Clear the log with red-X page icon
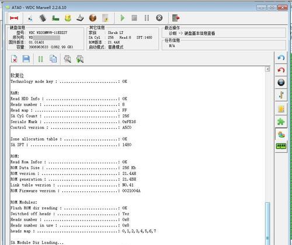292x245 pixels. coord(14,59)
